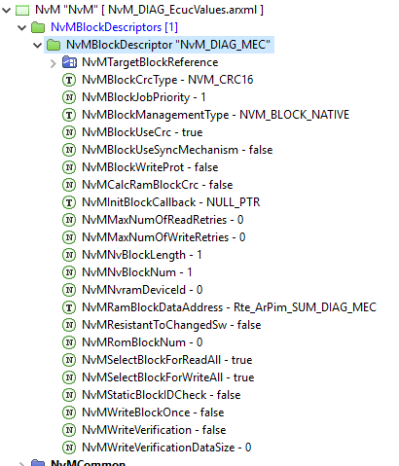Collapse NvMBlockDescriptor "NvM_DIAG_MEC" node
Screen dimensions: 399x466
(37, 45)
